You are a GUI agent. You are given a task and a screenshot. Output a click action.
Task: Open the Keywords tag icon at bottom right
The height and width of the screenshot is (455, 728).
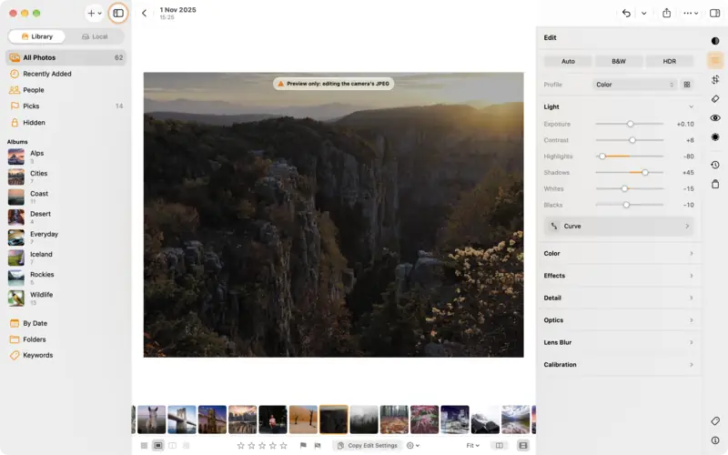coord(715,420)
